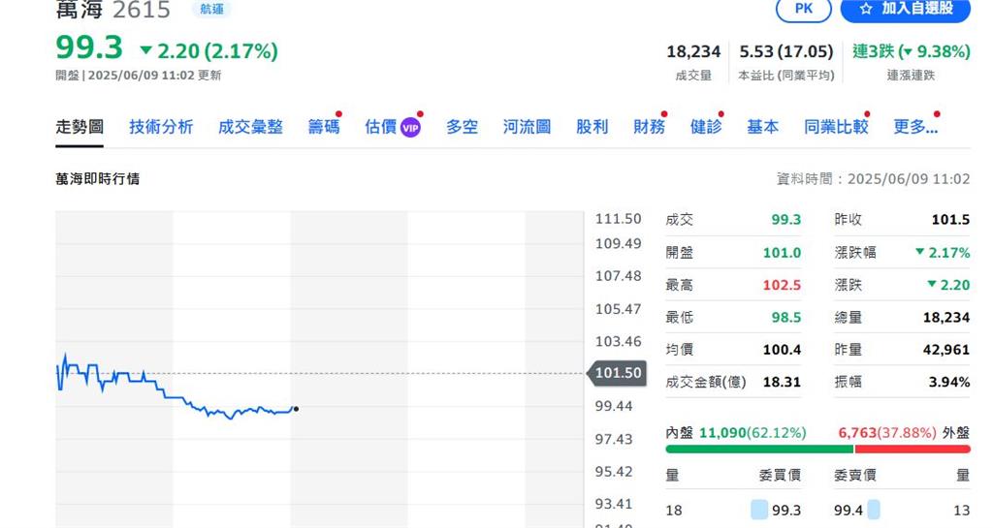Click the 振幅 value 3.94%

[x=949, y=382]
